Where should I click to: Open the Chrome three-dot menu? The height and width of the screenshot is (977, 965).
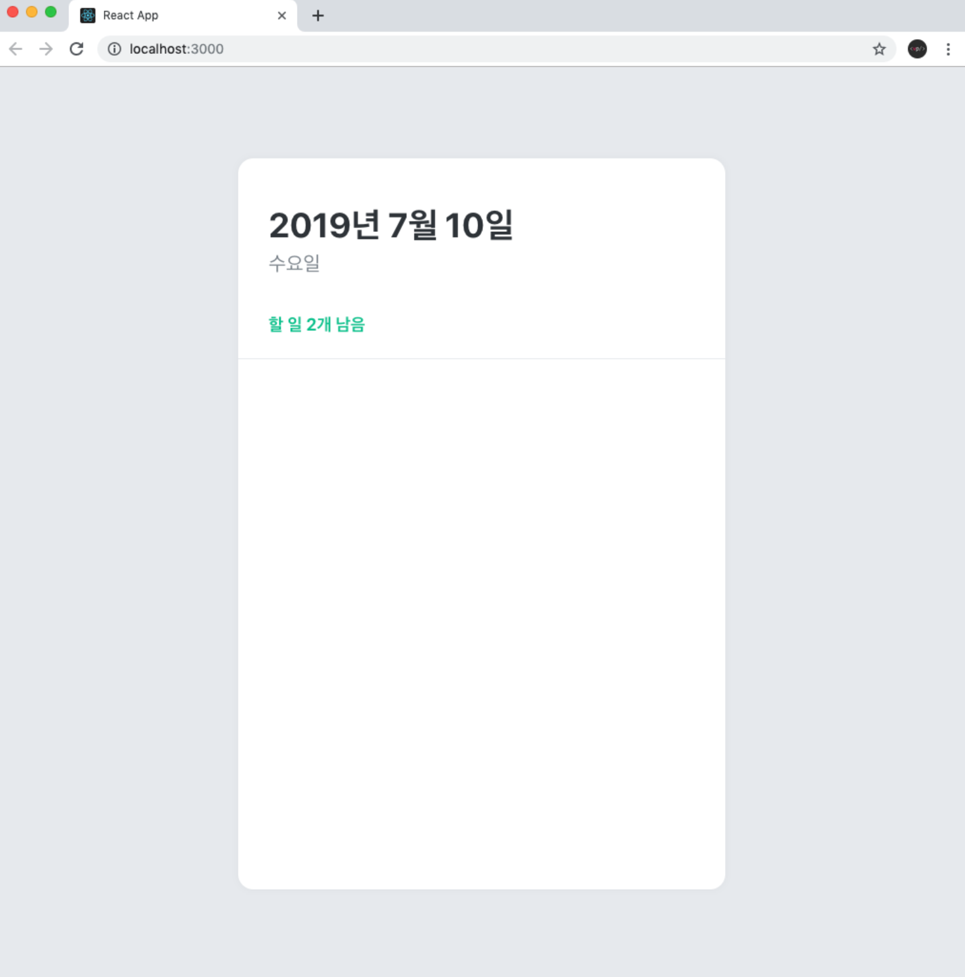pos(948,49)
